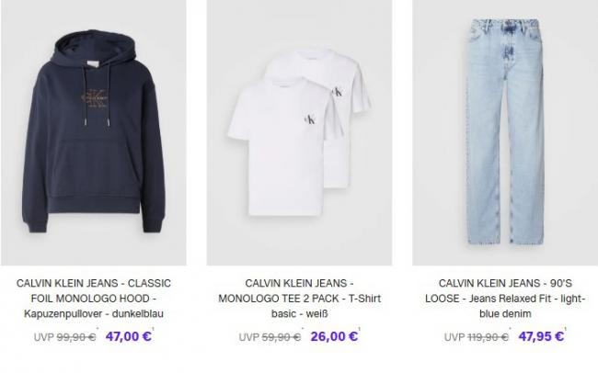Open the Monologo Tee 2 Pack title link
This screenshot has height=373, width=598.
[x=299, y=299]
